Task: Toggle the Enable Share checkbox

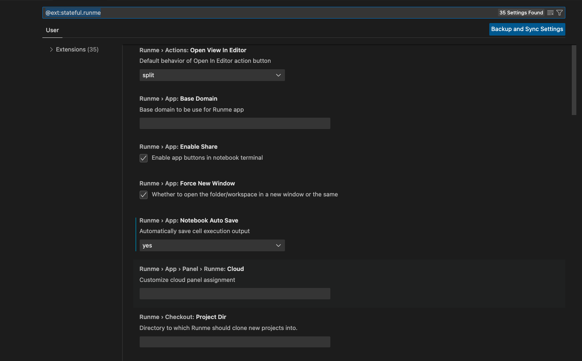Action: click(143, 158)
